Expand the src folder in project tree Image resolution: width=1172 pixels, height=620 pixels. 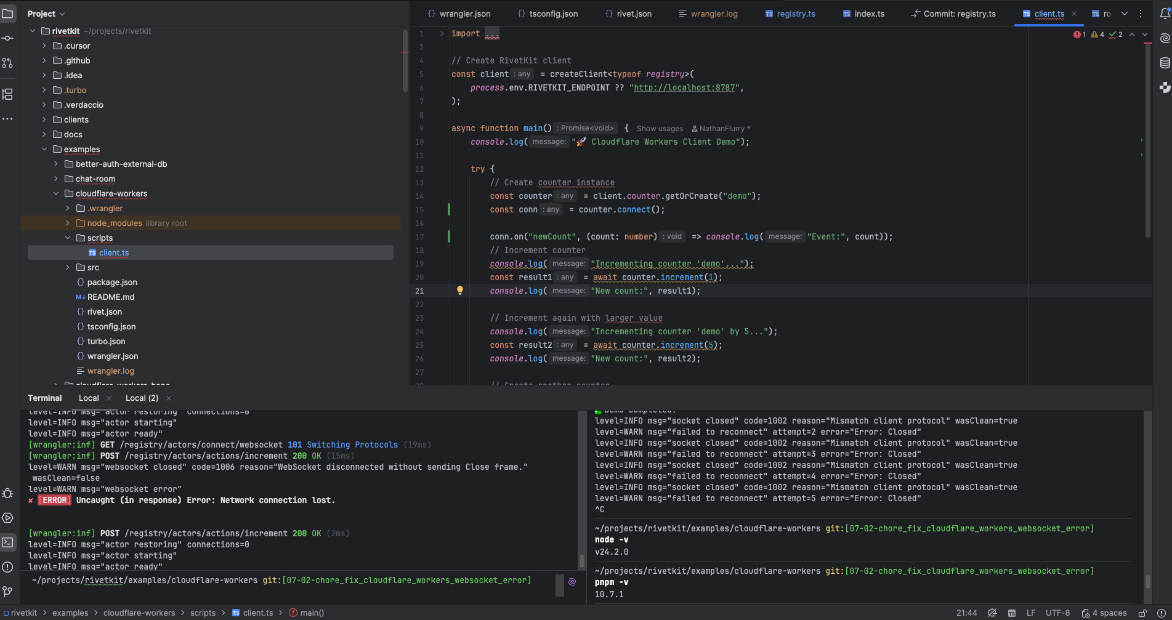[x=68, y=268]
